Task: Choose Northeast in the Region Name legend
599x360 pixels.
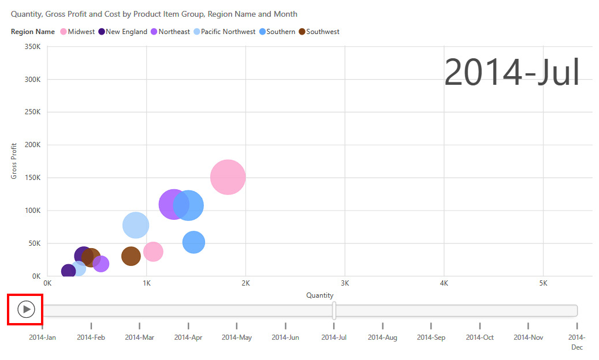Action: coord(174,32)
